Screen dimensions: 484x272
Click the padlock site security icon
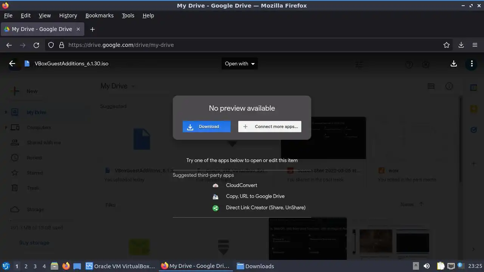click(x=62, y=45)
